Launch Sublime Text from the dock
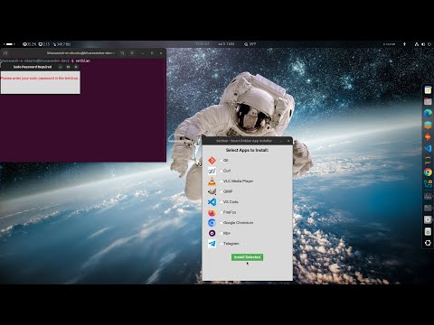 click(428, 136)
